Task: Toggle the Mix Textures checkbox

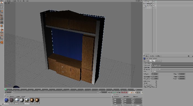Action: 156,81
